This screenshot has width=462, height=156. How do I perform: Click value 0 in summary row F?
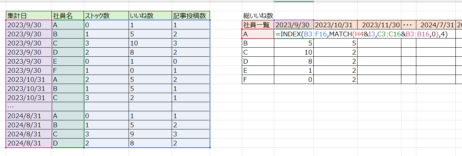tap(294, 79)
